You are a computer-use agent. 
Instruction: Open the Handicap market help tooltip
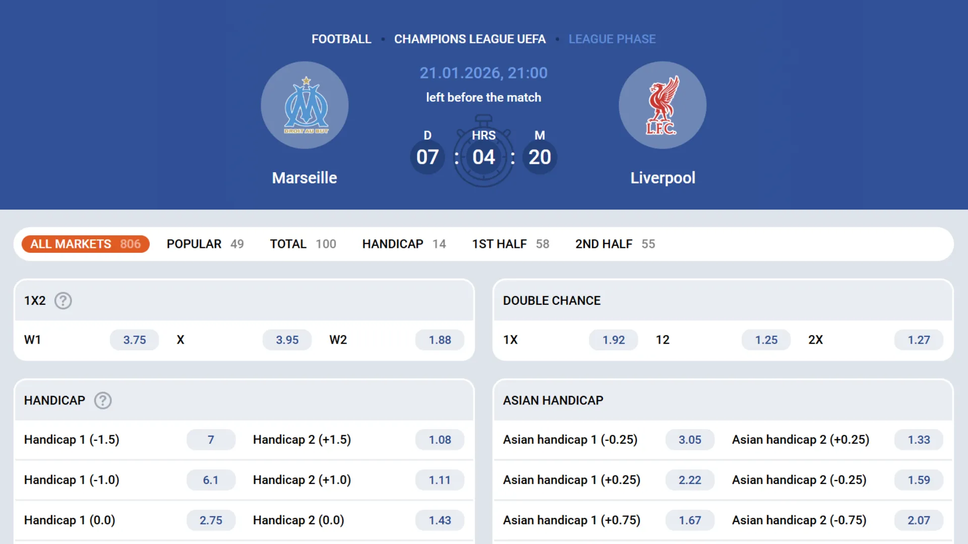tap(103, 400)
